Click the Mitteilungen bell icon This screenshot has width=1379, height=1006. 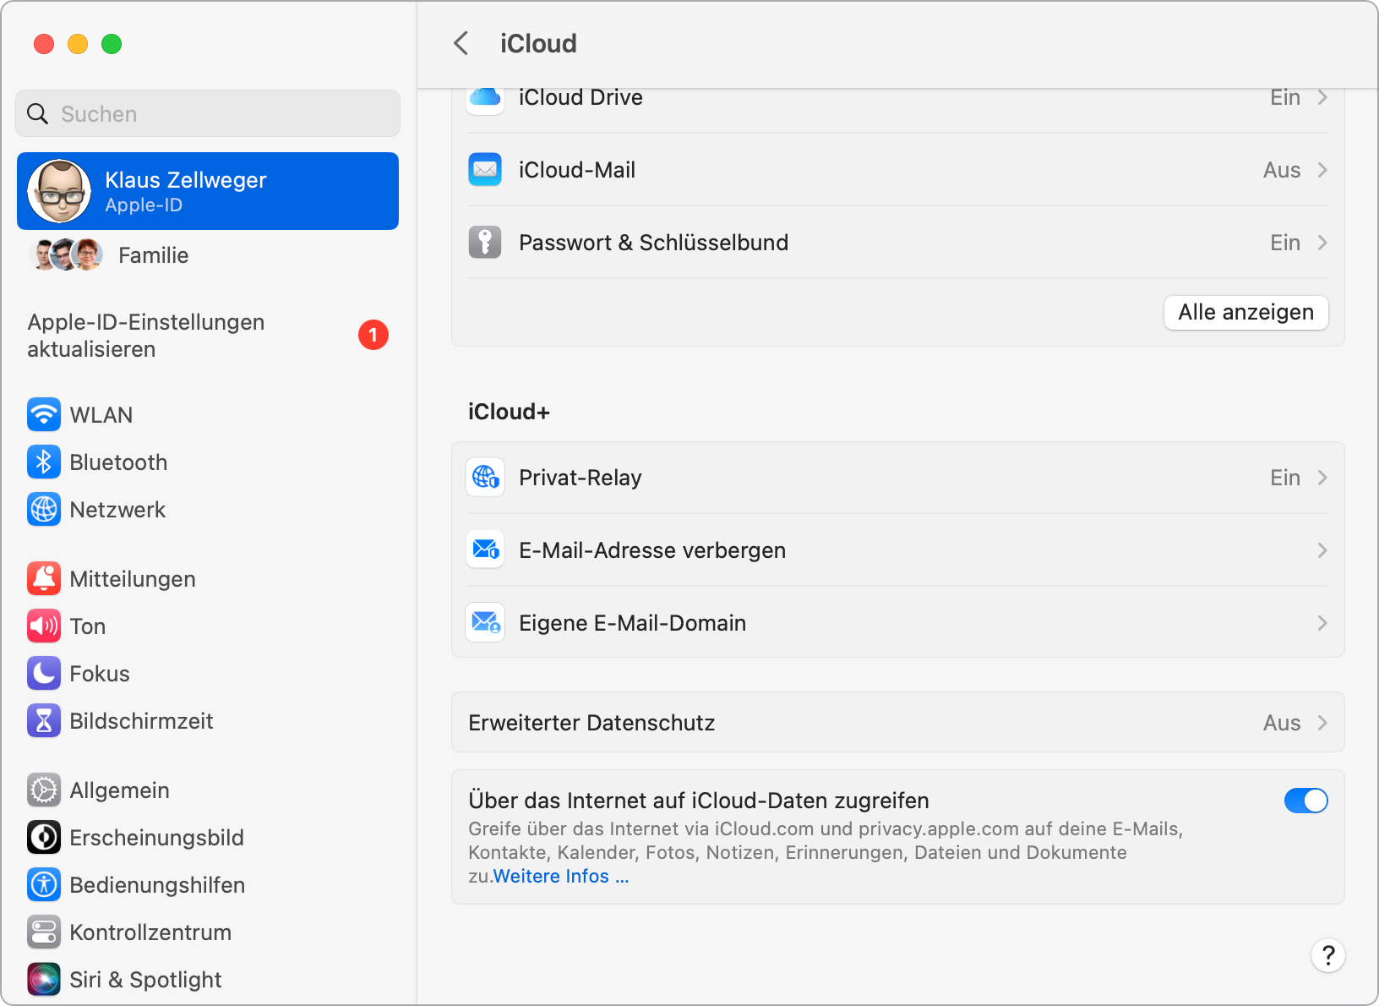44,579
